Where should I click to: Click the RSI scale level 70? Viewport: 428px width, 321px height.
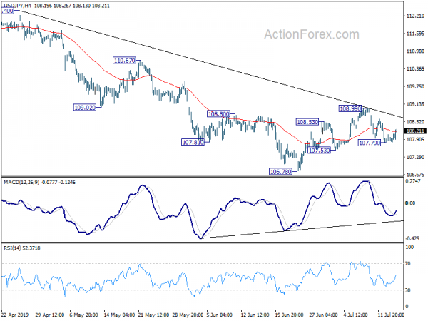click(408, 264)
